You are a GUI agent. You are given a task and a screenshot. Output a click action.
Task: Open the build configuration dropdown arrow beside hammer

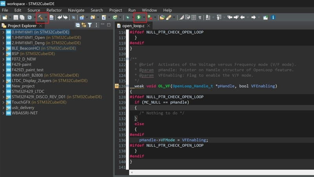pyautogui.click(x=46, y=17)
